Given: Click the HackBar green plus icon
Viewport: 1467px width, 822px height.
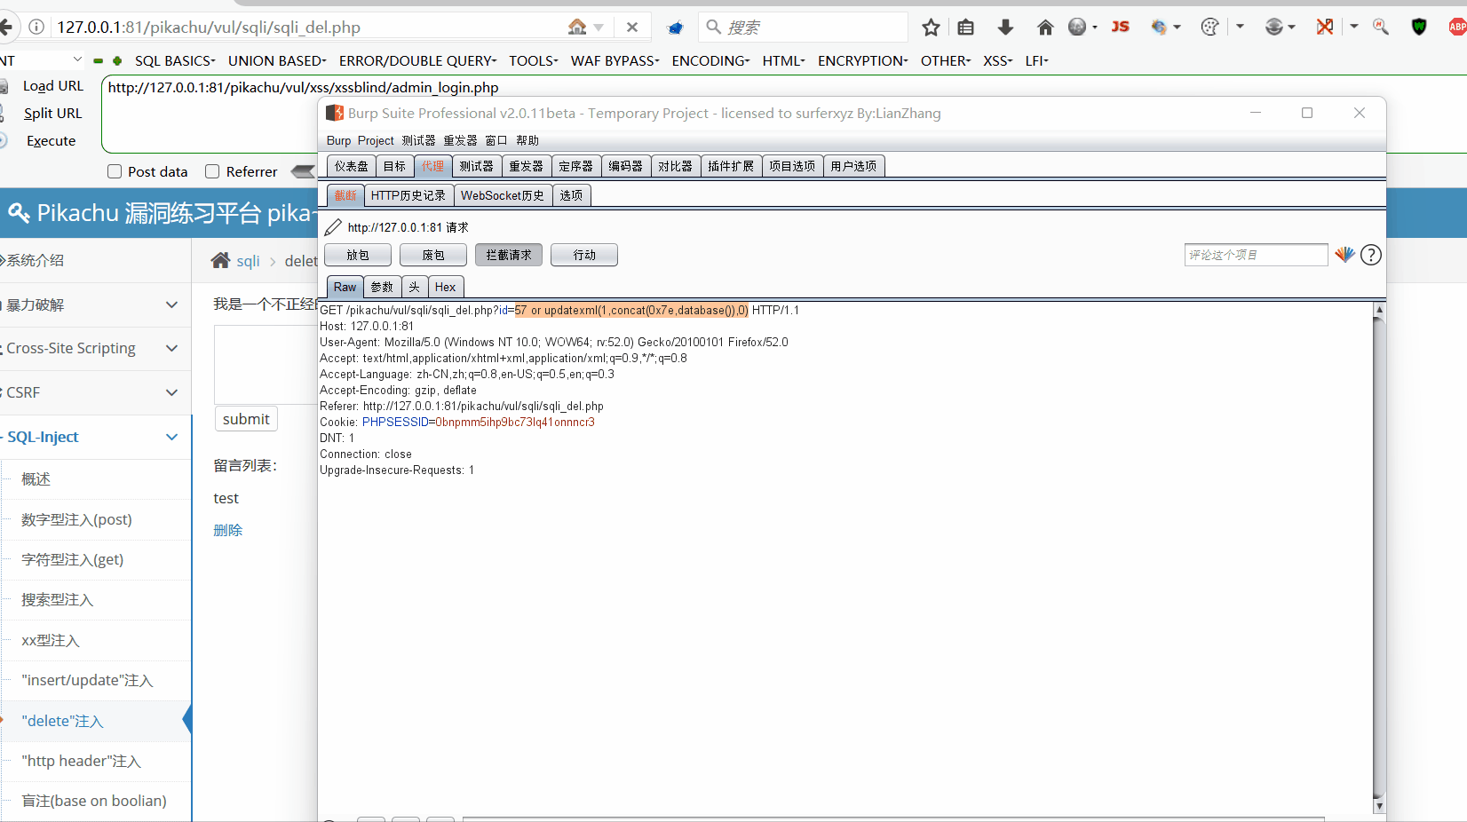Looking at the screenshot, I should 117,61.
